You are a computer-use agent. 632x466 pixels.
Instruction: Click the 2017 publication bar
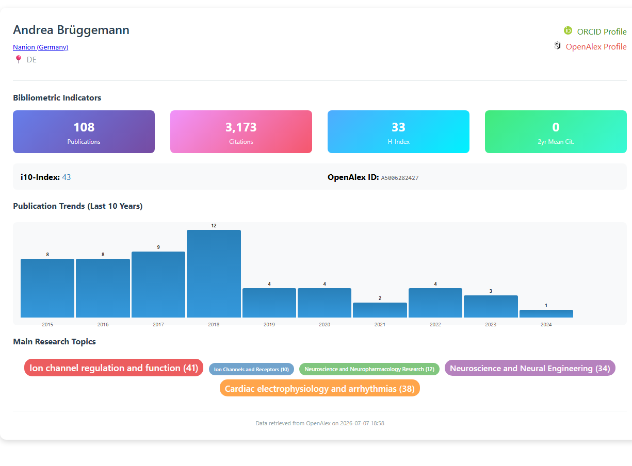(x=158, y=285)
